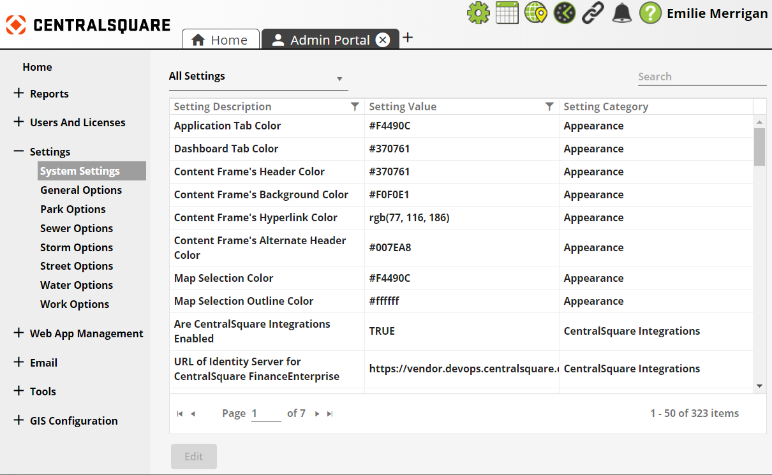
Task: Open the notifications bell icon
Action: (621, 13)
